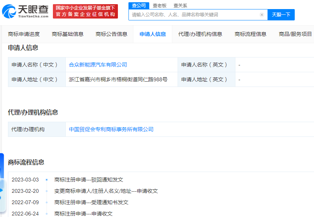314x217 pixels.
Task: Click the 2022-07-09 timeline dot
Action: click(x=46, y=203)
